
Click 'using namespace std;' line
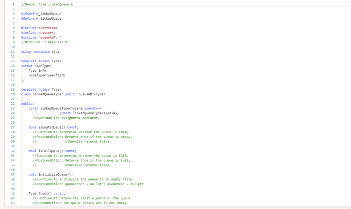40,52
